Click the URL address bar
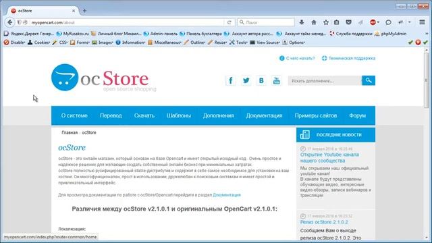 (x=127, y=22)
